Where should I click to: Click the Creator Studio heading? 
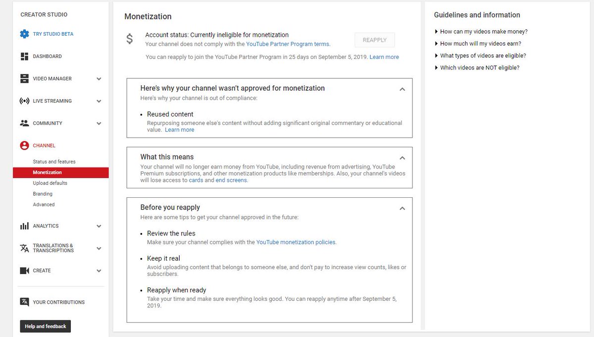[x=44, y=15]
